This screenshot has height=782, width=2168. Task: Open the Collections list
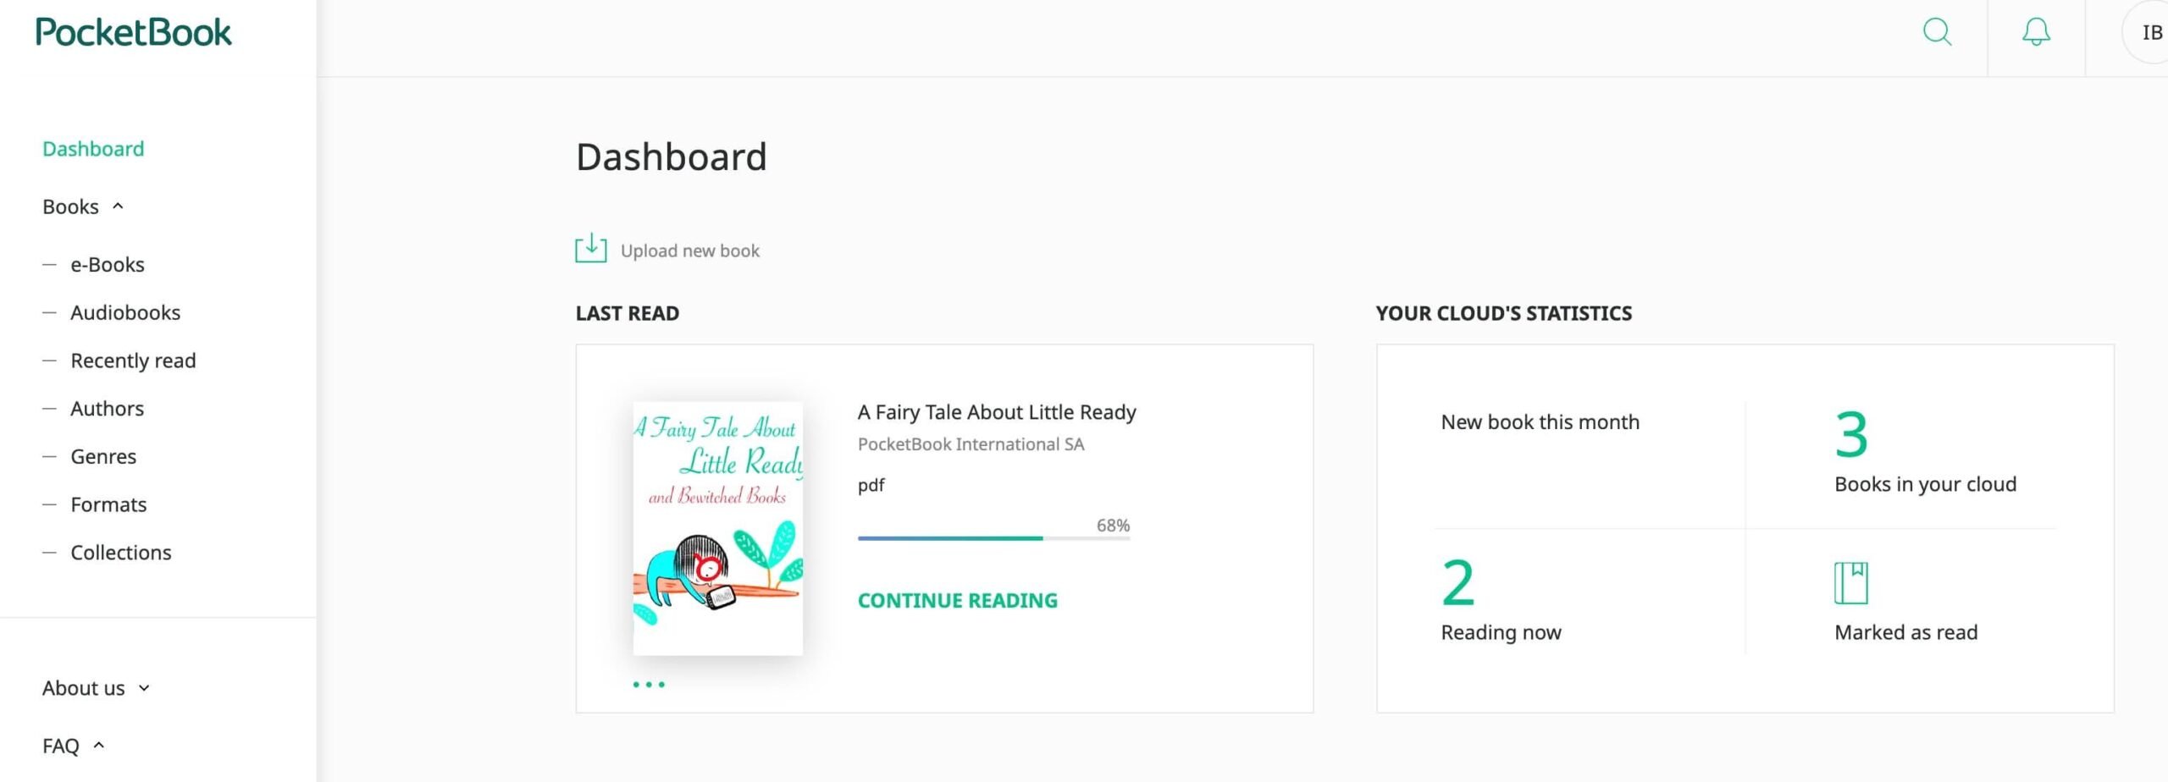(121, 553)
